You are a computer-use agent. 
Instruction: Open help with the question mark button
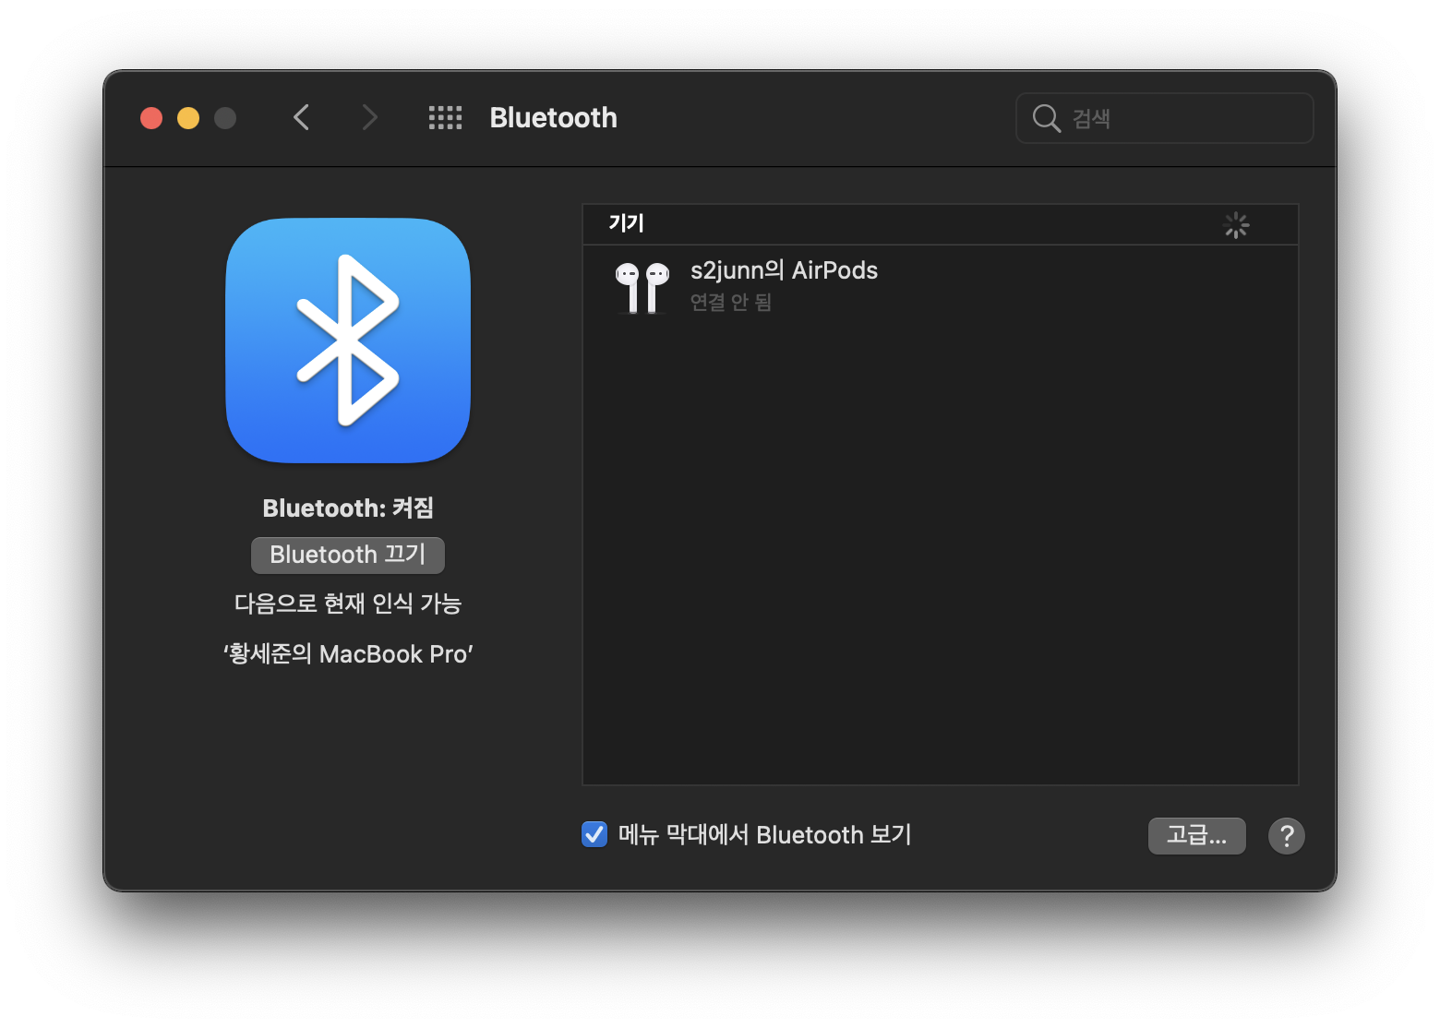coord(1286,836)
